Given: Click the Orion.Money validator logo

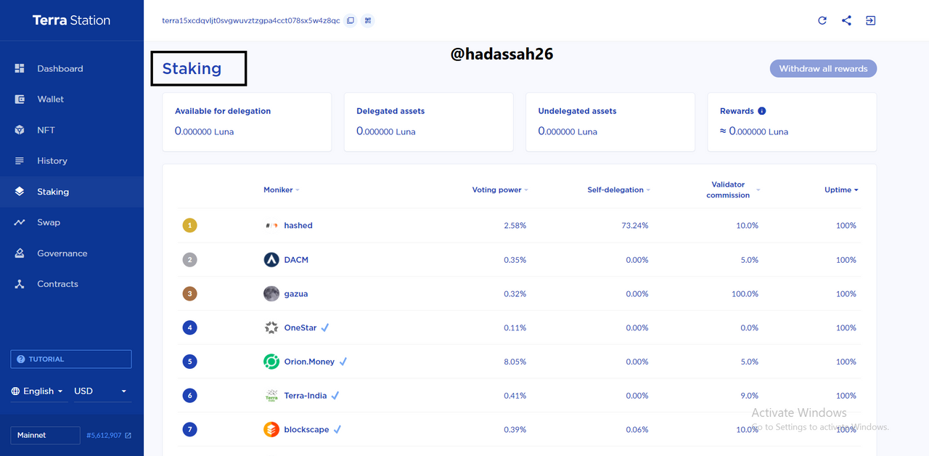Looking at the screenshot, I should pyautogui.click(x=271, y=362).
